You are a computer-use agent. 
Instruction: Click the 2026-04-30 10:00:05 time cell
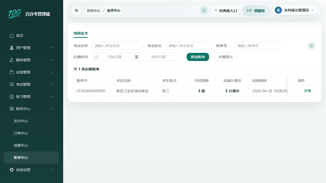click(x=268, y=91)
